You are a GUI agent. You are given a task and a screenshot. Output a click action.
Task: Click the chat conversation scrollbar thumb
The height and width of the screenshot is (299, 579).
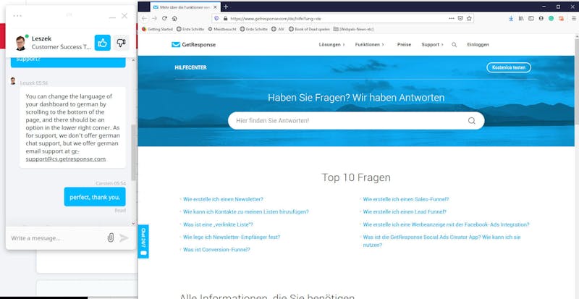[133, 152]
